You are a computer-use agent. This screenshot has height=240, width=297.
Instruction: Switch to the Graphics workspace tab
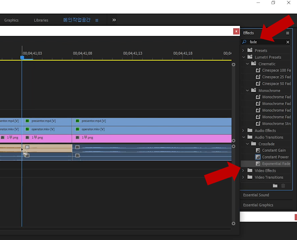pyautogui.click(x=11, y=20)
